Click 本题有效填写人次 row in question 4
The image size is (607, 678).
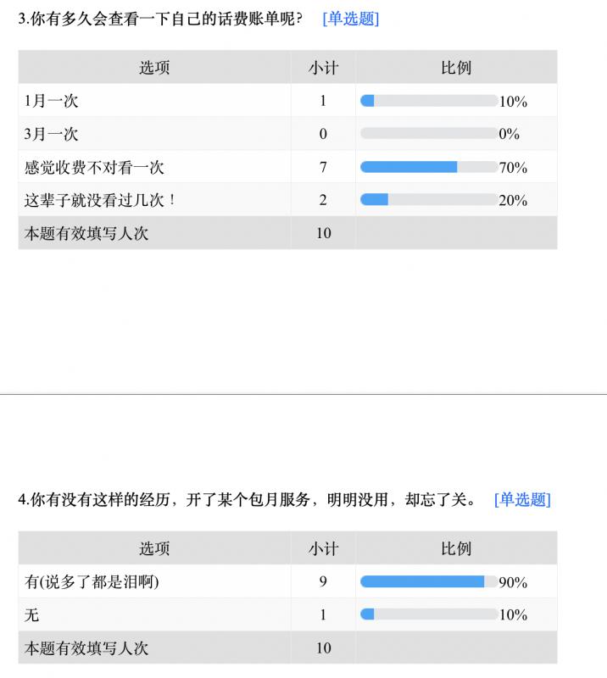(x=287, y=647)
